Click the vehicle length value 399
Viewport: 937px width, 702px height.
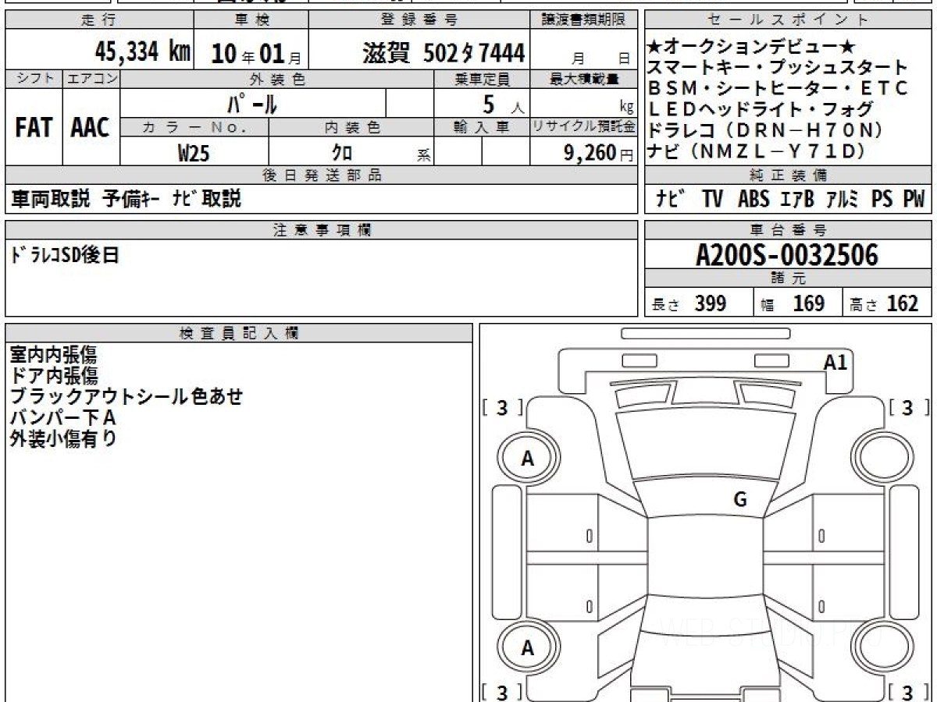pos(710,303)
